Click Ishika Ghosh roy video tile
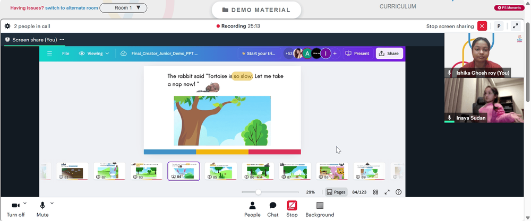531x221 pixels. (484, 56)
